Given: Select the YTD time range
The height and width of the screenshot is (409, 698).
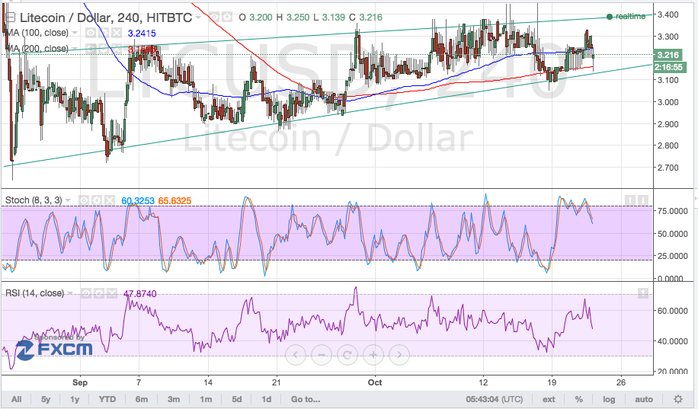Looking at the screenshot, I should tap(107, 399).
